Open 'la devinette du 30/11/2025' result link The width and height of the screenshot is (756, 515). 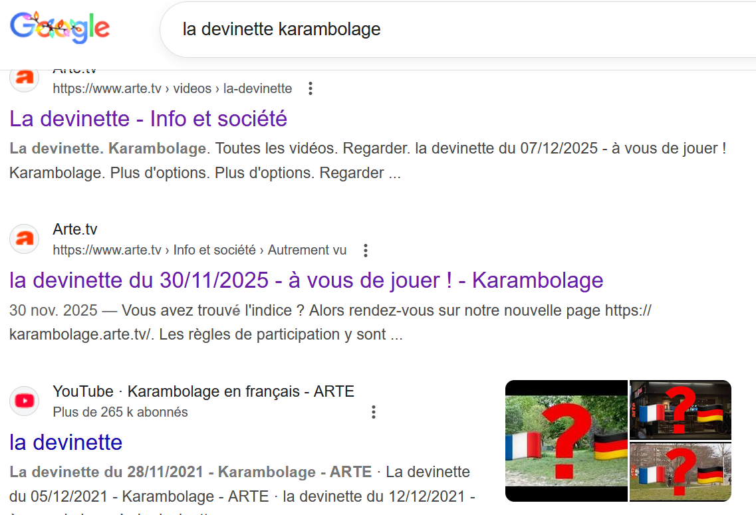306,280
